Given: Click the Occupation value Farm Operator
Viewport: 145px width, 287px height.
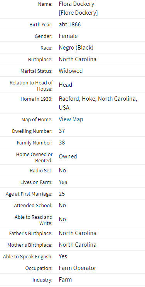Looking at the screenshot, I should [x=78, y=268].
